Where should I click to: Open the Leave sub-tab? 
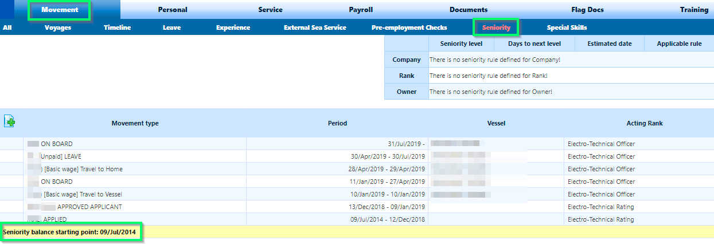click(x=172, y=27)
